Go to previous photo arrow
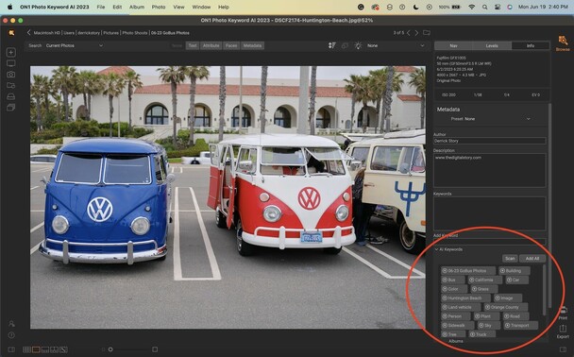This screenshot has width=574, height=357. coord(409,33)
